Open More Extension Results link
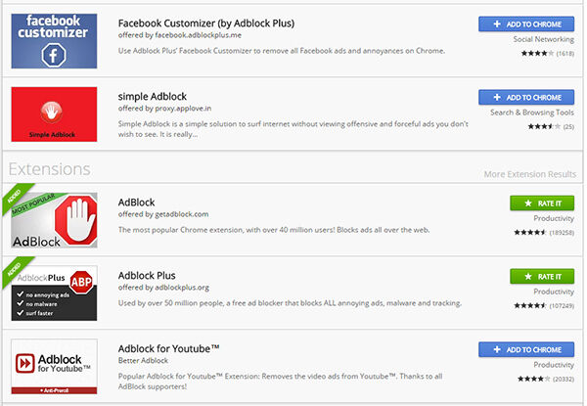 530,174
